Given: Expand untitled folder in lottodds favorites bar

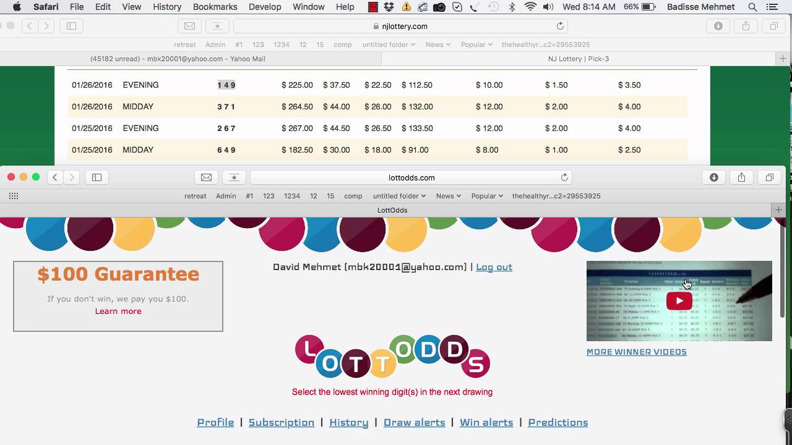Looking at the screenshot, I should pos(399,196).
